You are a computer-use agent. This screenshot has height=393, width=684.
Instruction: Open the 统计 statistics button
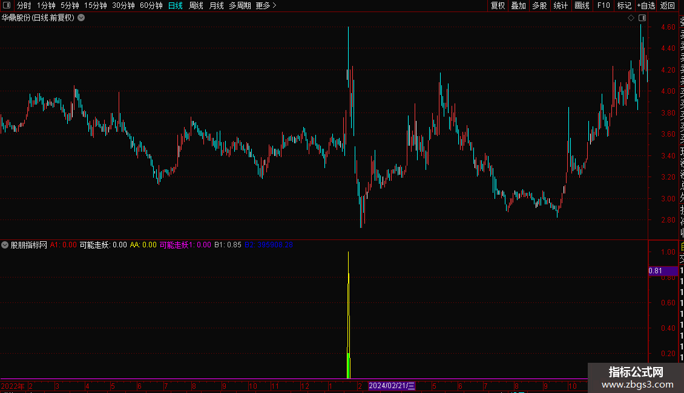coord(561,5)
